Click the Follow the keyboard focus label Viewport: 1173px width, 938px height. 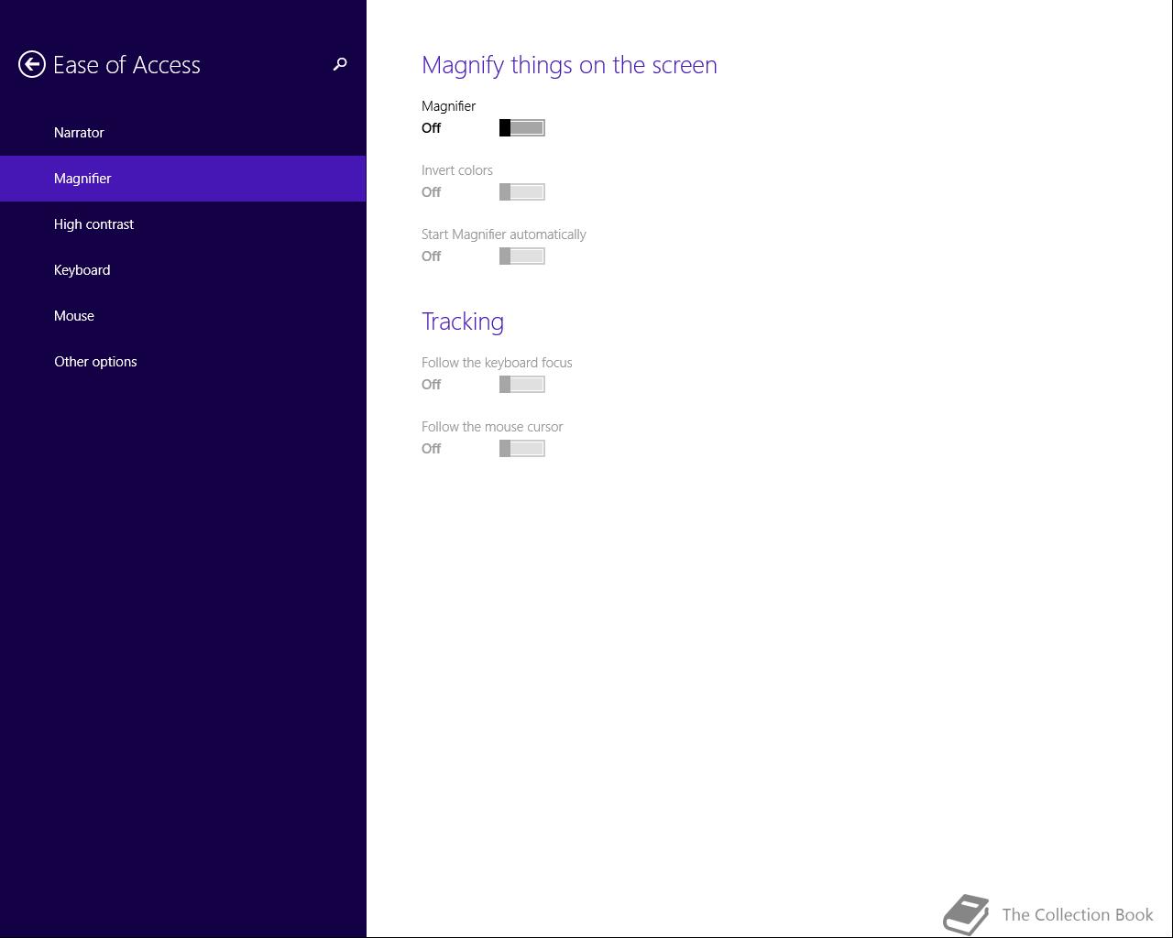(x=497, y=363)
